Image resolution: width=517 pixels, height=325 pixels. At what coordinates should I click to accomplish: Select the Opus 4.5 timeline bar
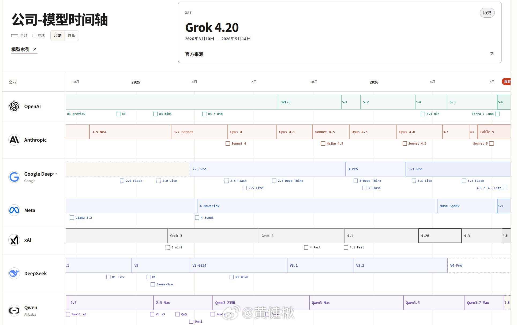coord(373,132)
